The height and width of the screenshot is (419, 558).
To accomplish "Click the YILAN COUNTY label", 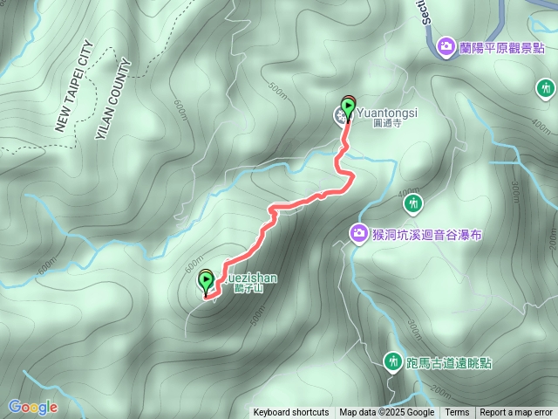I will click(x=113, y=99).
